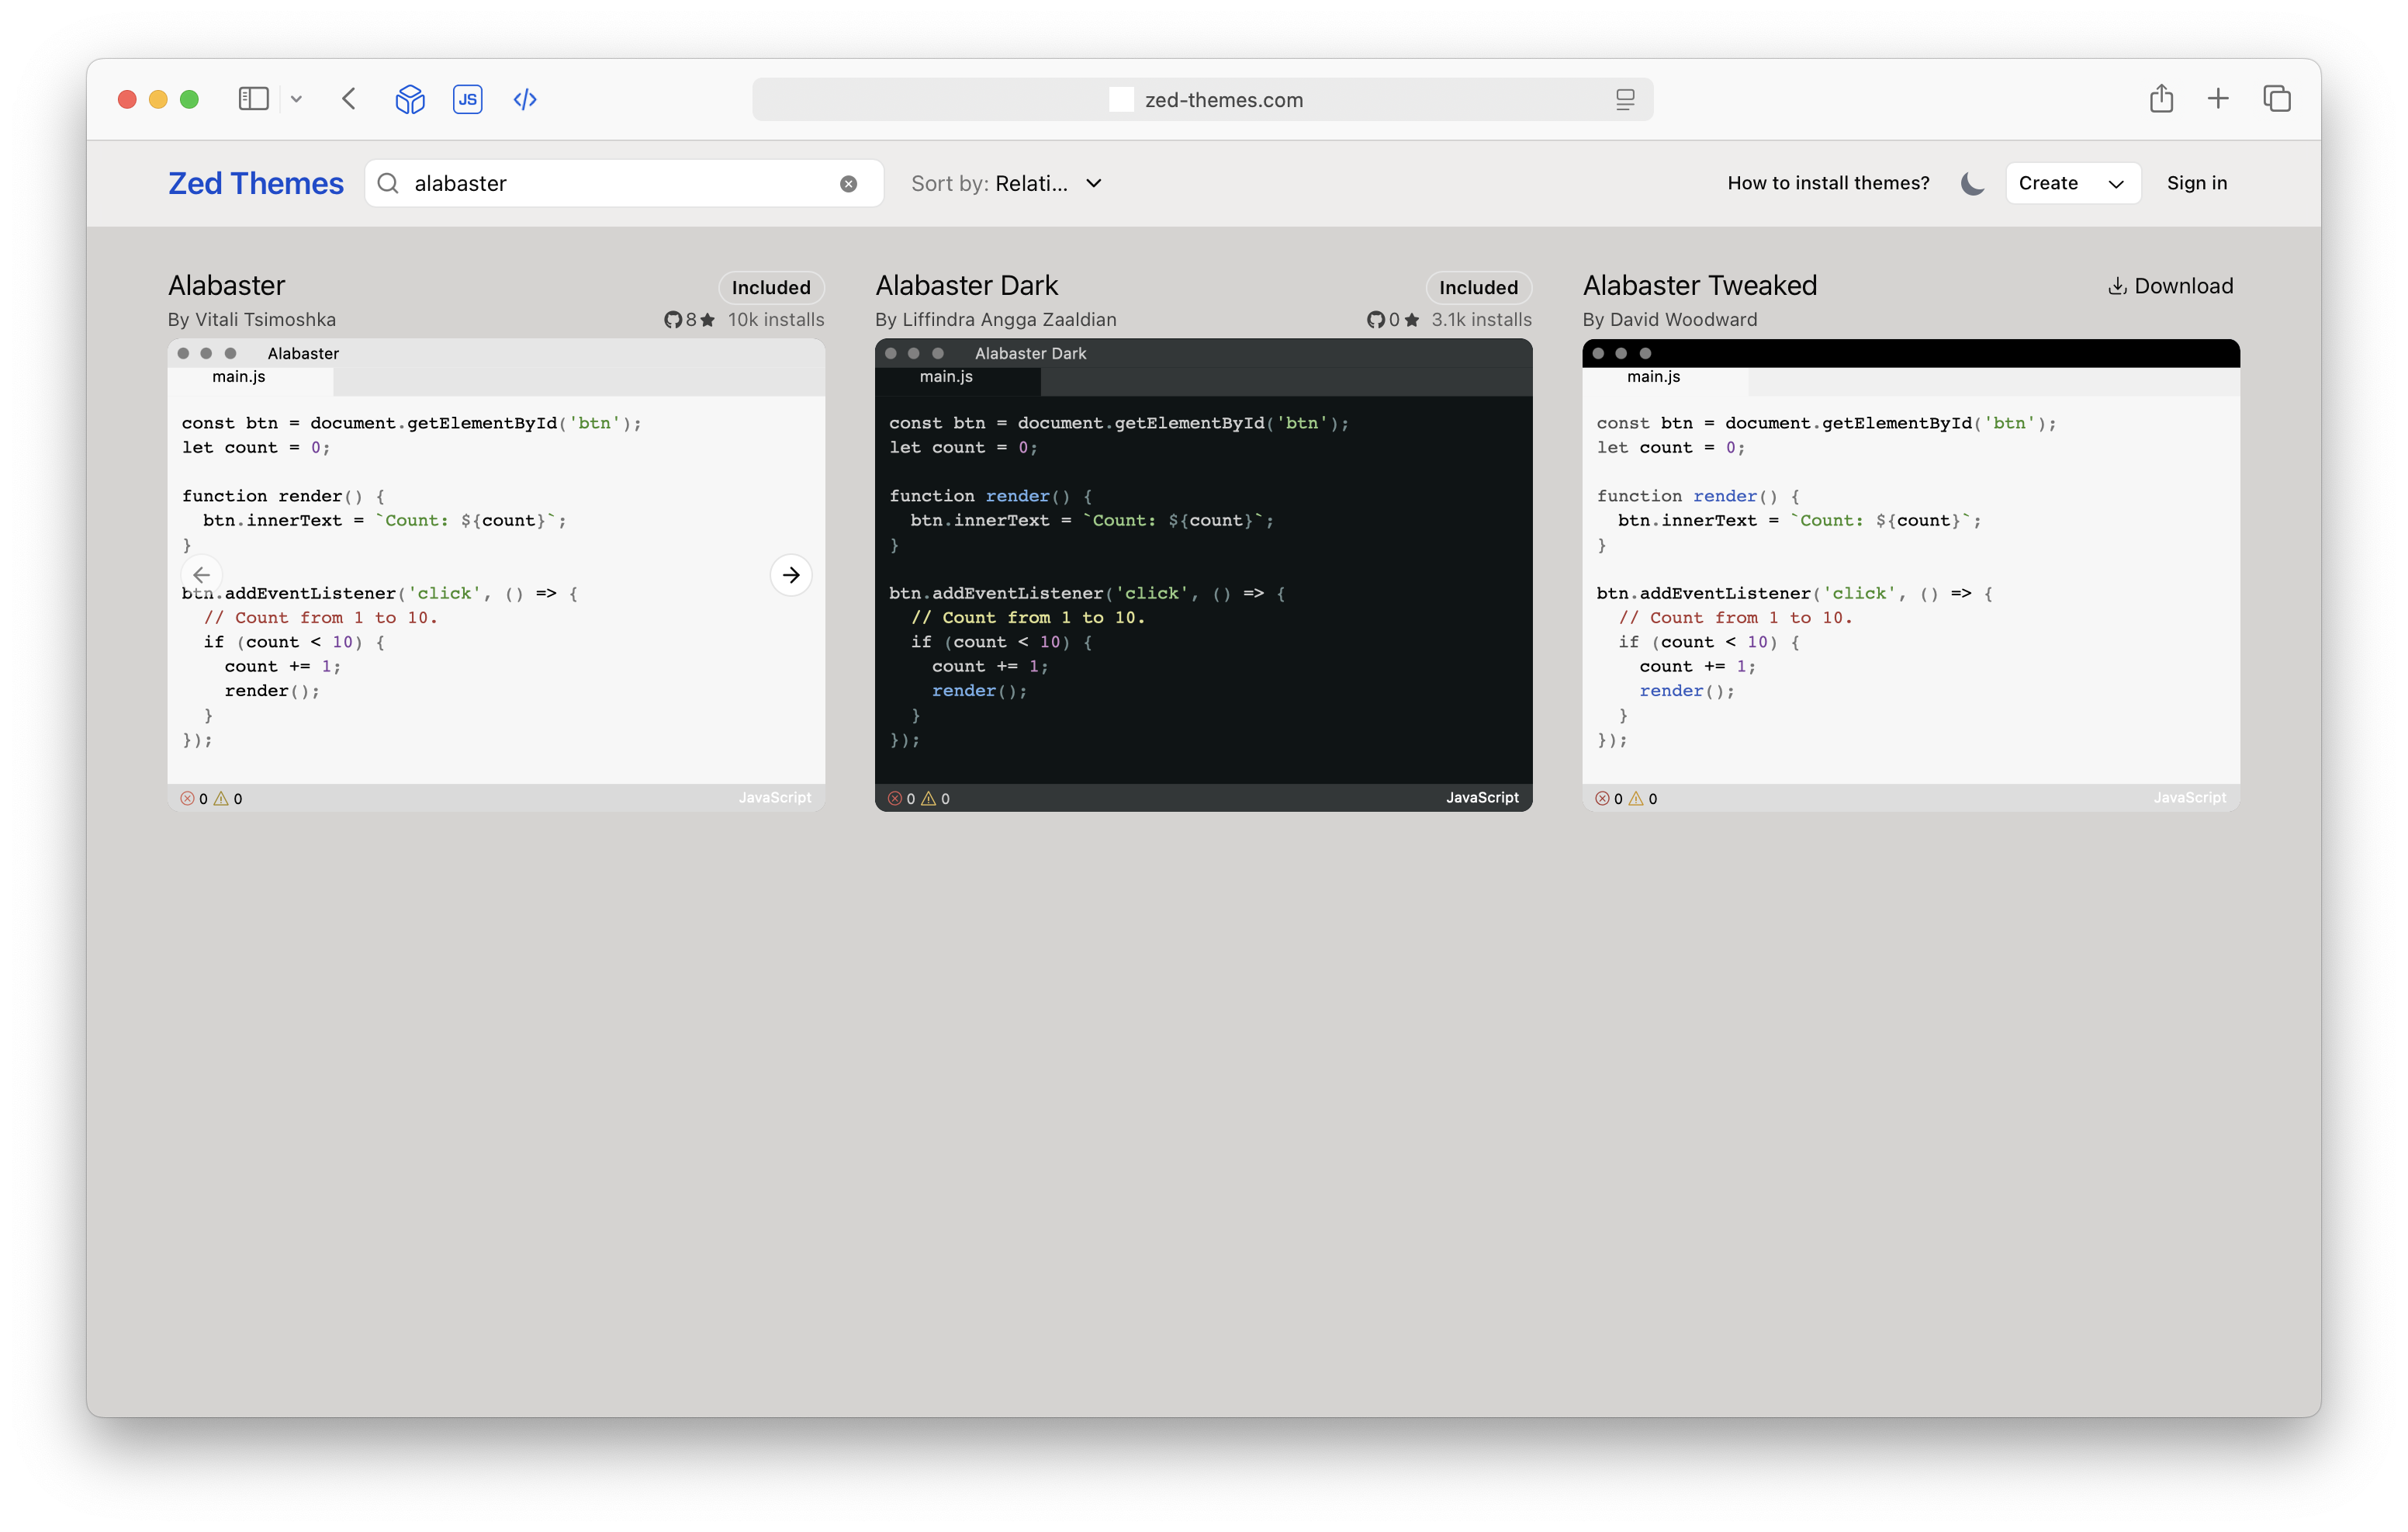
Task: Show next Alabaster preview with right arrow
Action: (x=791, y=574)
